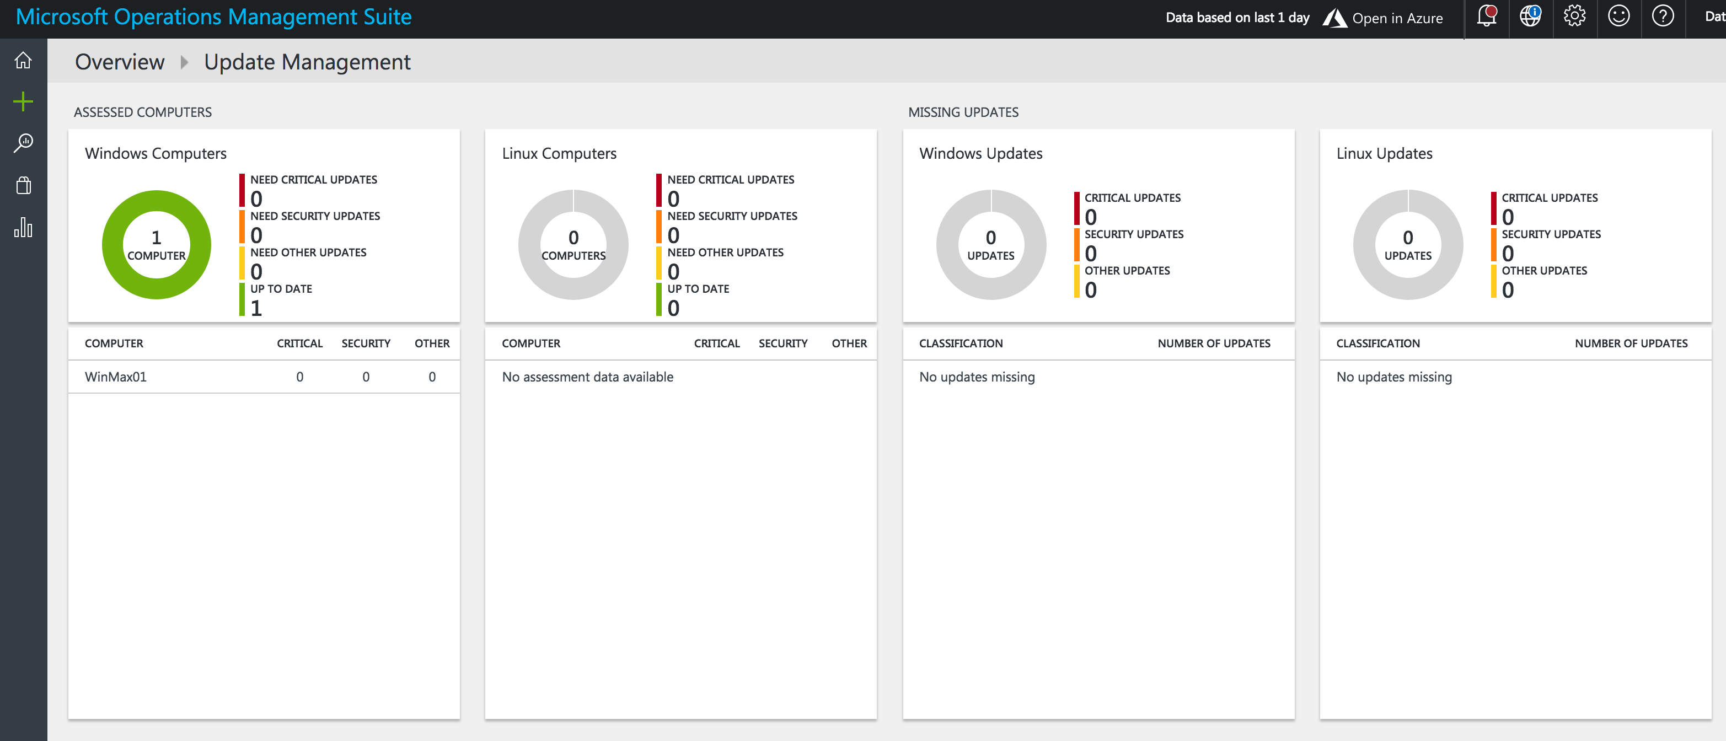The height and width of the screenshot is (741, 1726).
Task: Click Windows Computers tile title
Action: (x=156, y=153)
